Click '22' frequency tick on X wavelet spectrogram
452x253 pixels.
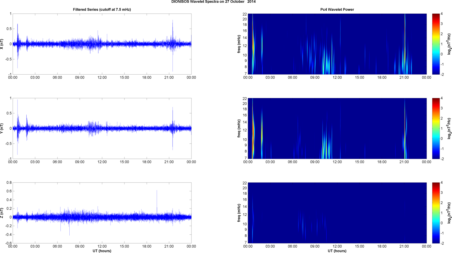[245, 14]
